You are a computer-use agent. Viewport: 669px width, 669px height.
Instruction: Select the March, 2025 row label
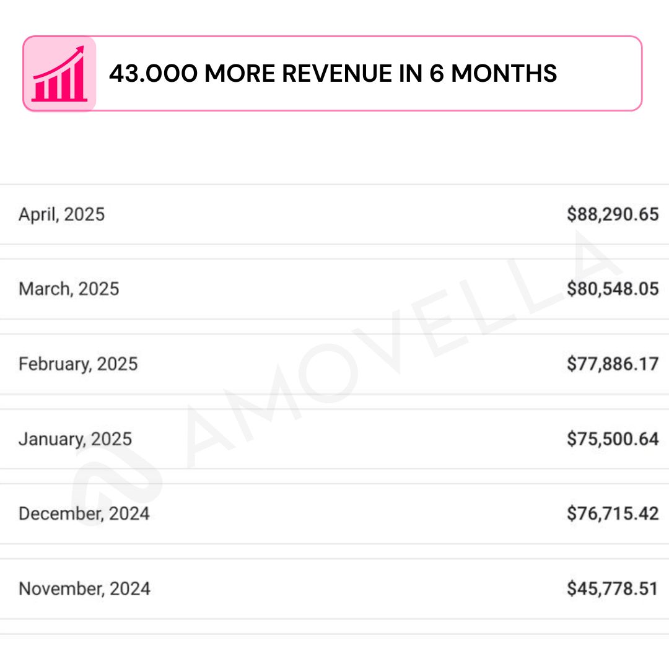coord(69,289)
